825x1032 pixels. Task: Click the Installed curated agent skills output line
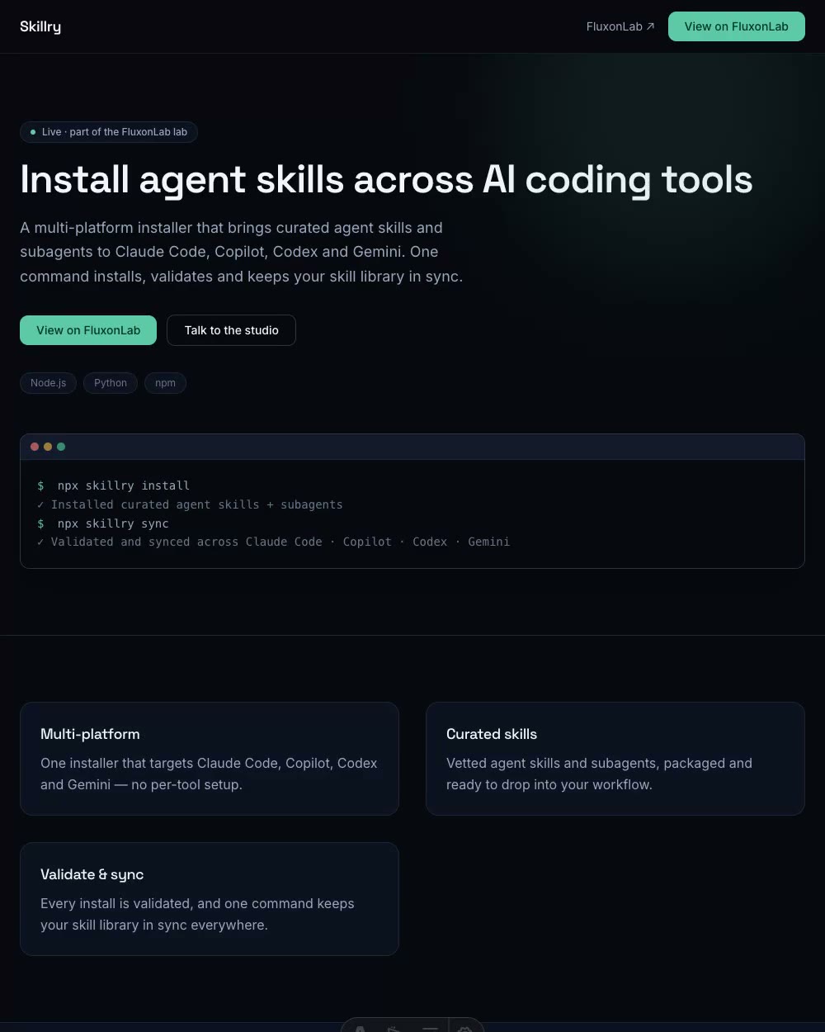pyautogui.click(x=190, y=504)
